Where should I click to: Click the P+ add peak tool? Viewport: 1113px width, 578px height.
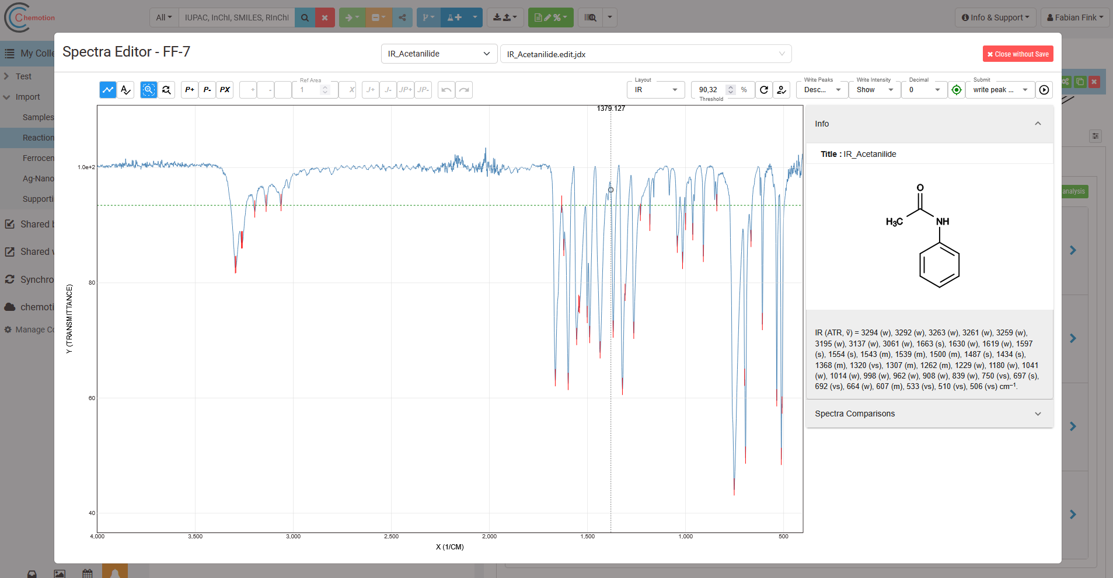coord(189,90)
